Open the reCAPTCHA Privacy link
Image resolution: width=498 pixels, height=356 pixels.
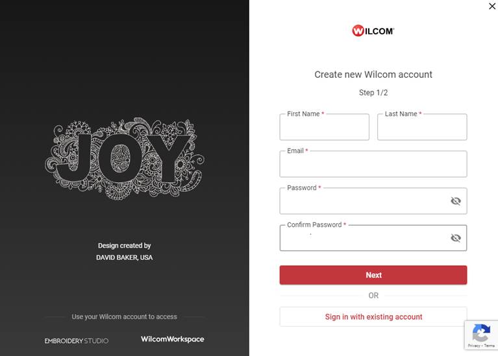tap(473, 346)
